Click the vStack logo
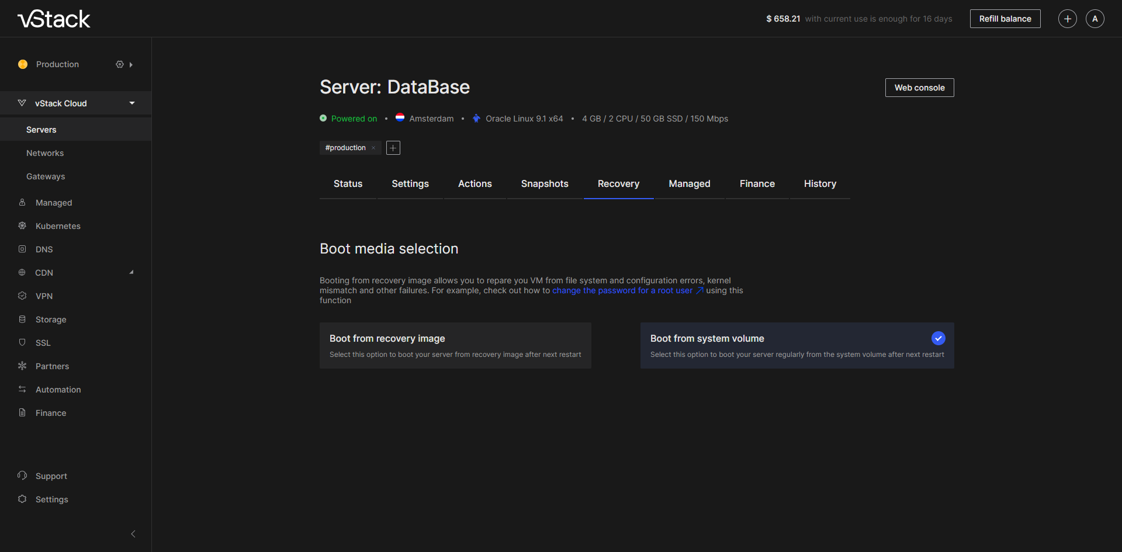 54,19
